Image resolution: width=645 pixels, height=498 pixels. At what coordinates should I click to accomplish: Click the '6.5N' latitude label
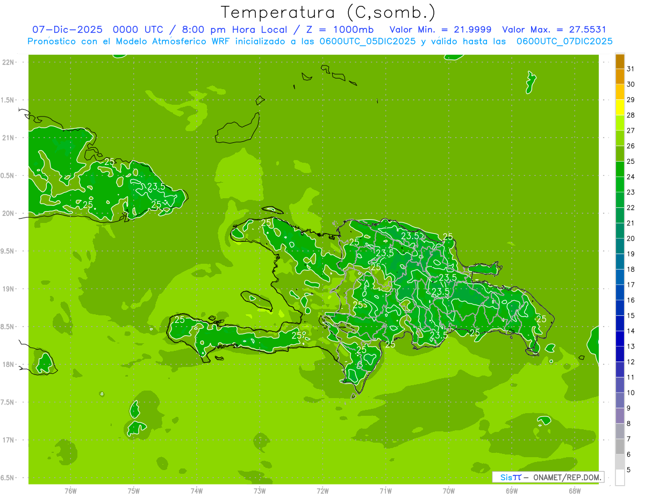pos(7,478)
